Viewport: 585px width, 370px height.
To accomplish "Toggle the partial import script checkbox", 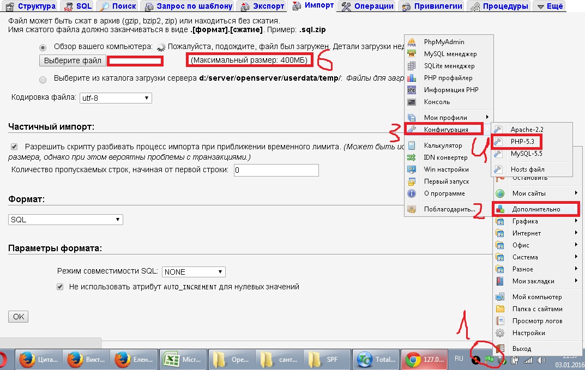I will [x=14, y=147].
